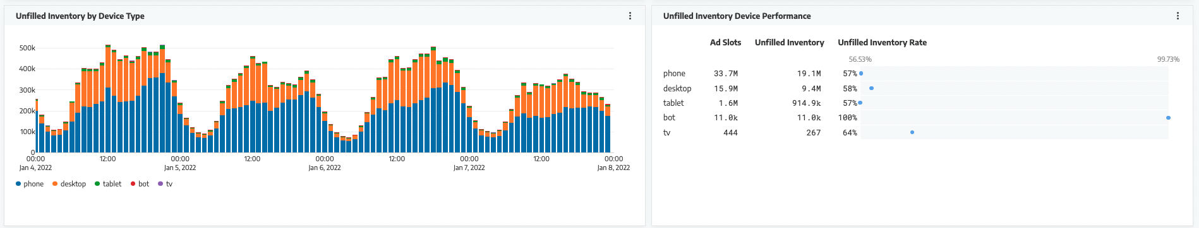Select the phone row label

(674, 74)
